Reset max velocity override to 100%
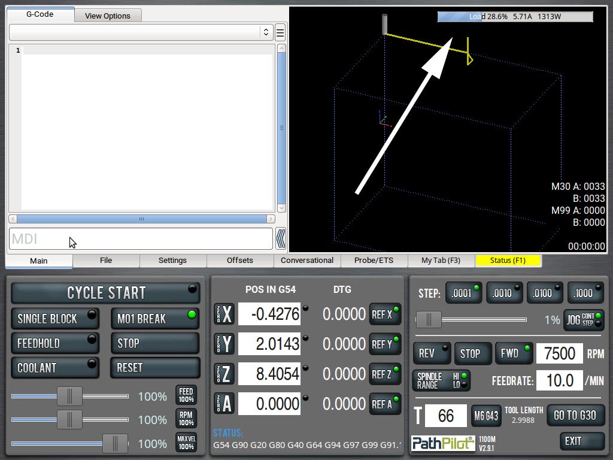Screen dimensions: 613x460 click(186, 443)
